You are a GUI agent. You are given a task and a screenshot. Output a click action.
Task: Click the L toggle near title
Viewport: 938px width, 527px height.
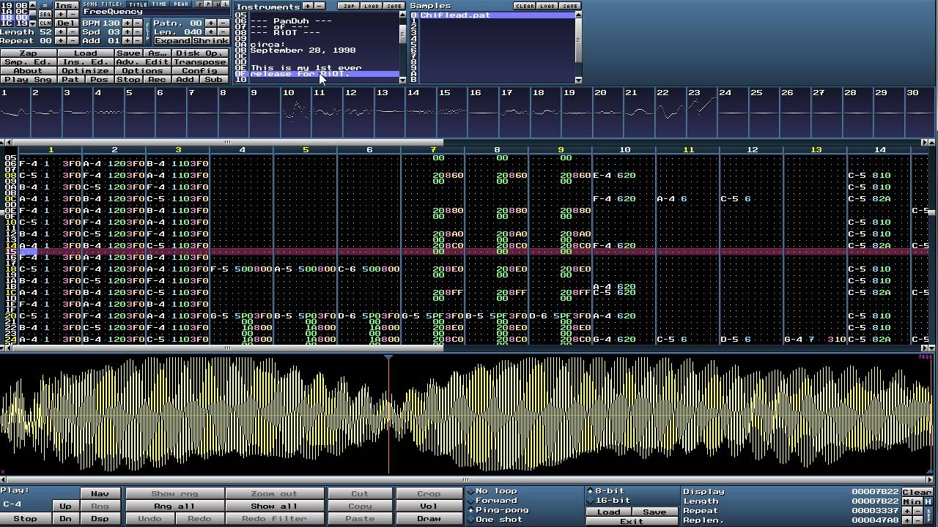[225, 4]
